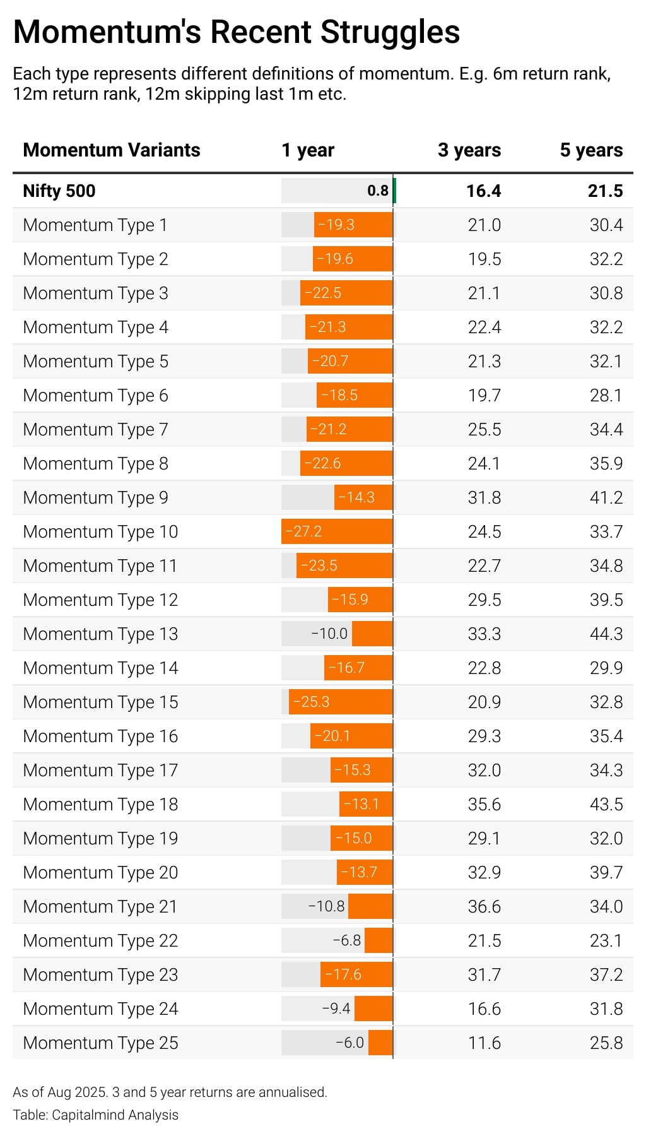646x1136 pixels.
Task: Select the Nifty 500 row label
Action: coord(59,191)
